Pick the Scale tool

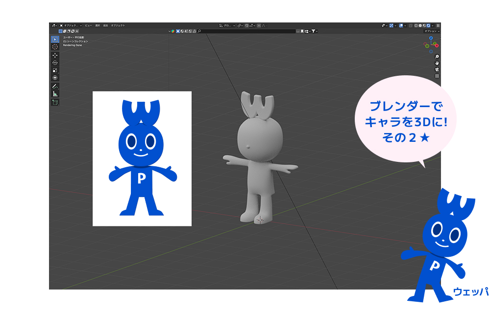tap(55, 70)
